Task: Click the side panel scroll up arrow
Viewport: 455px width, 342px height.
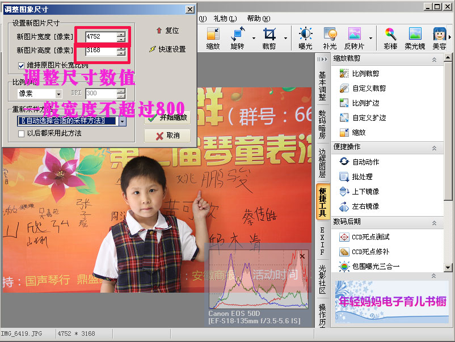Action: (x=448, y=58)
